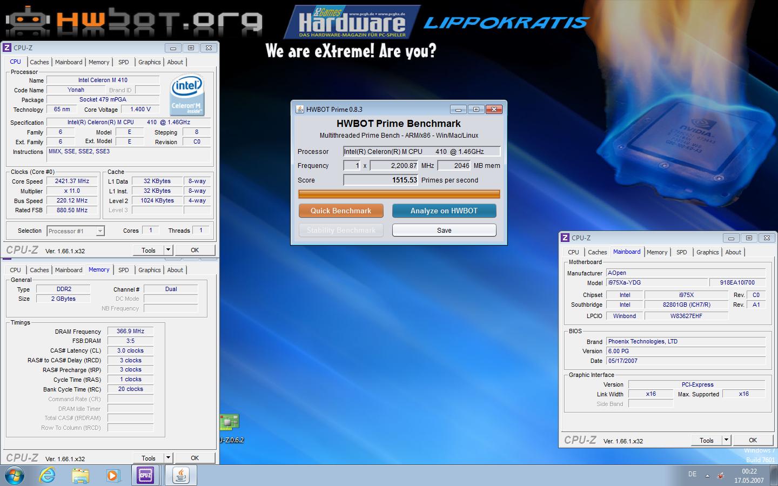Expand Tools arrow in CPU tab window
Viewport: 778px width, 486px height.
pyautogui.click(x=168, y=250)
